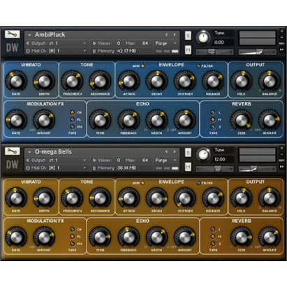This screenshot has width=287, height=287.
Task: Open AmbiPluck Output st.1 dropdown
Action: pyautogui.click(x=84, y=43)
